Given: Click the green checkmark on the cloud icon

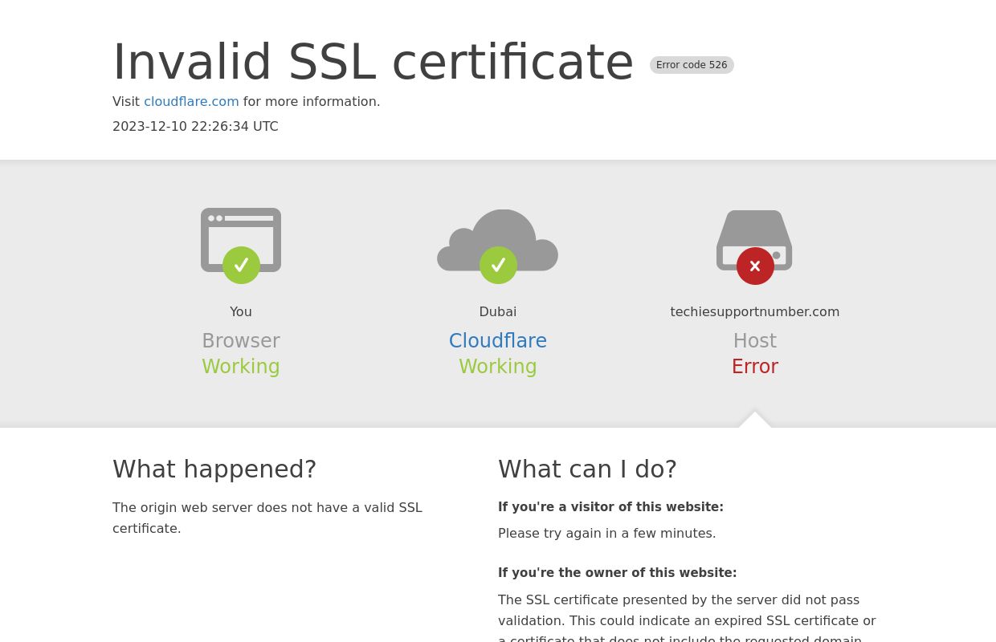Looking at the screenshot, I should [x=498, y=265].
